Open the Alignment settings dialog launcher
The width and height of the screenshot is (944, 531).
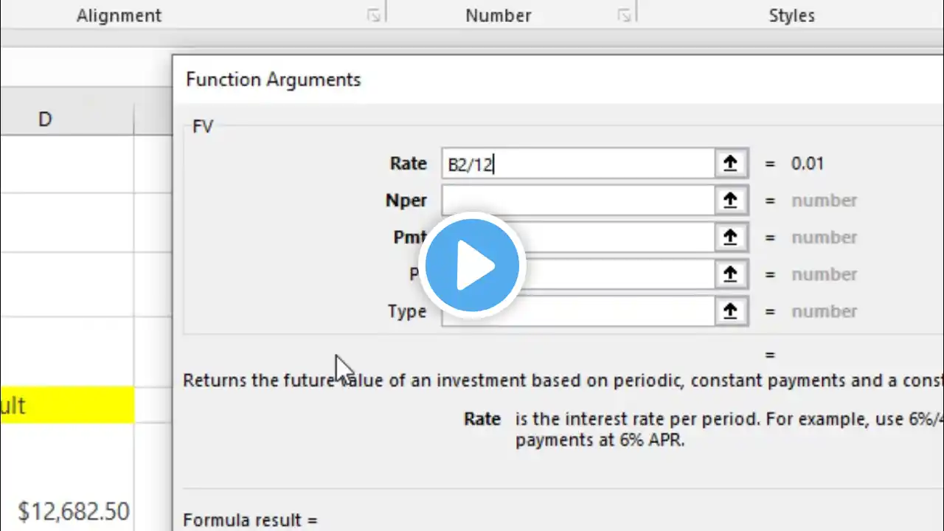(x=374, y=15)
